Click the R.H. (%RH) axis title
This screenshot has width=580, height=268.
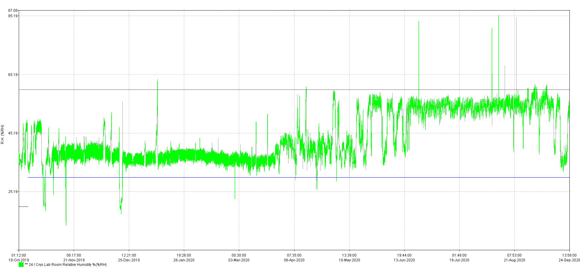point(2,134)
